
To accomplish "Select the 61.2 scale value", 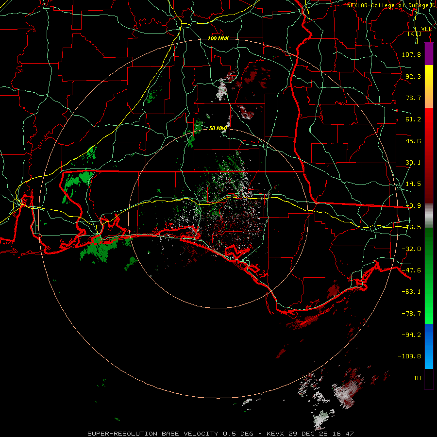I will 413,119.
